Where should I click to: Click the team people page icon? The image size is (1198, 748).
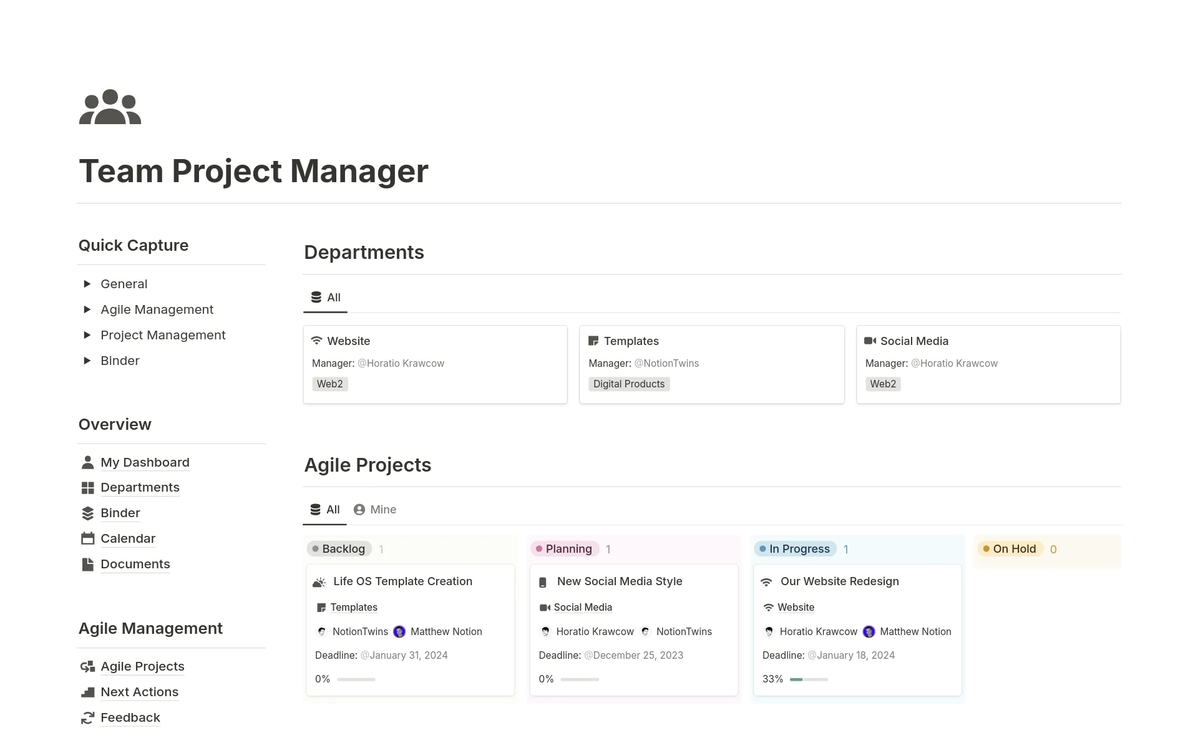(110, 107)
